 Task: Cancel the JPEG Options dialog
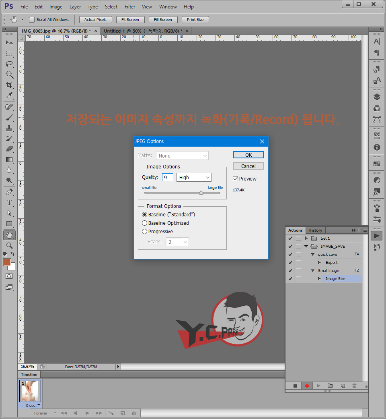click(248, 166)
